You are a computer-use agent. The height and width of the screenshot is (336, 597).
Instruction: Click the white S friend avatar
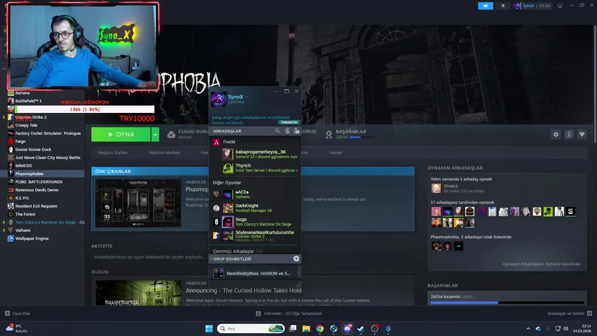point(570,212)
